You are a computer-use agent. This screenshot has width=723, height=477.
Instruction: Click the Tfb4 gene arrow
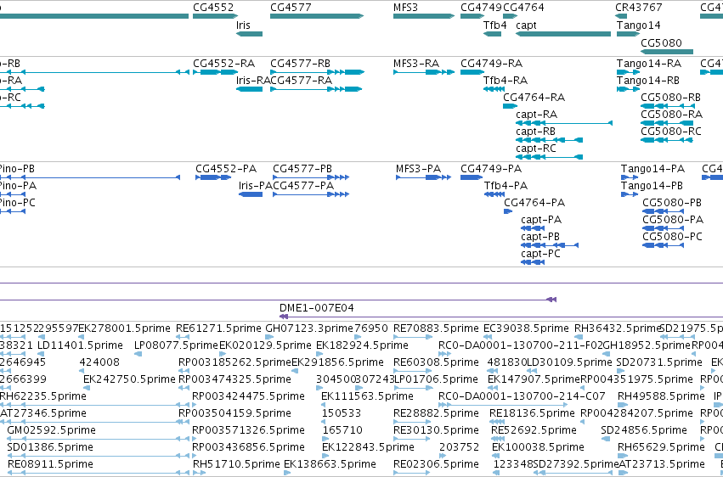[x=492, y=34]
